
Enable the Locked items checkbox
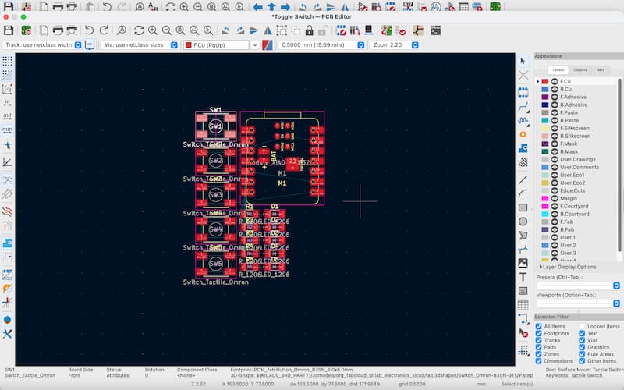click(580, 326)
